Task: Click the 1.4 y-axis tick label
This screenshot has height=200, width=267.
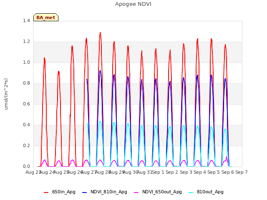Action: point(26,20)
